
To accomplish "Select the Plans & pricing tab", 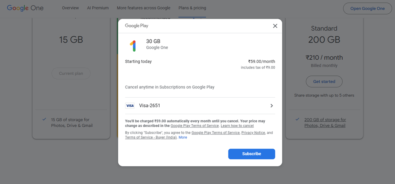I will pyautogui.click(x=192, y=8).
